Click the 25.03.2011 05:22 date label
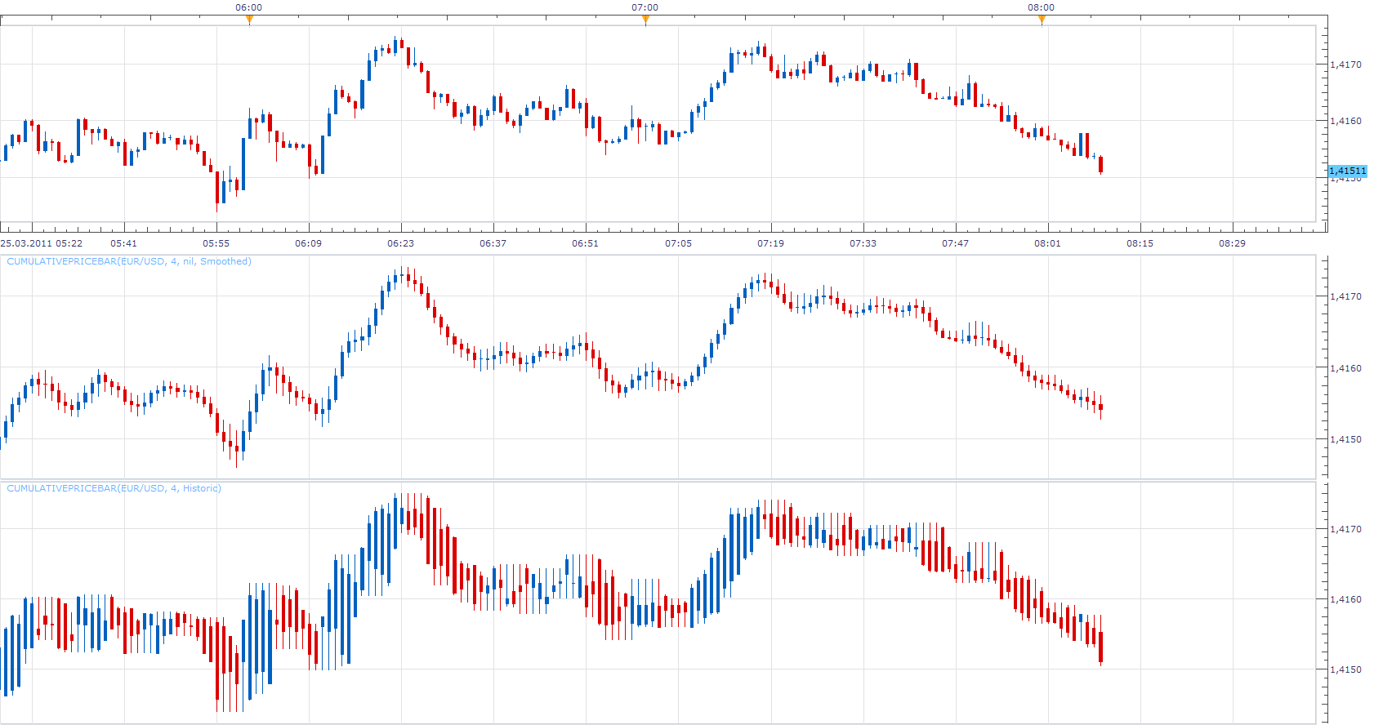 click(42, 243)
